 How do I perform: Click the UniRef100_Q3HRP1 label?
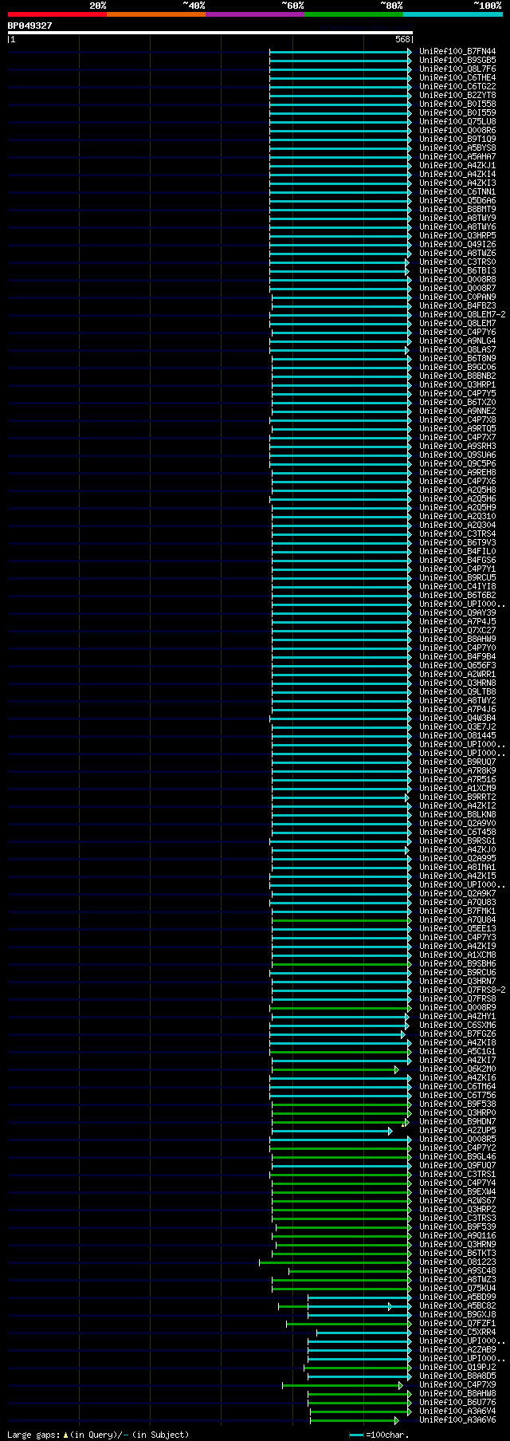[457, 385]
